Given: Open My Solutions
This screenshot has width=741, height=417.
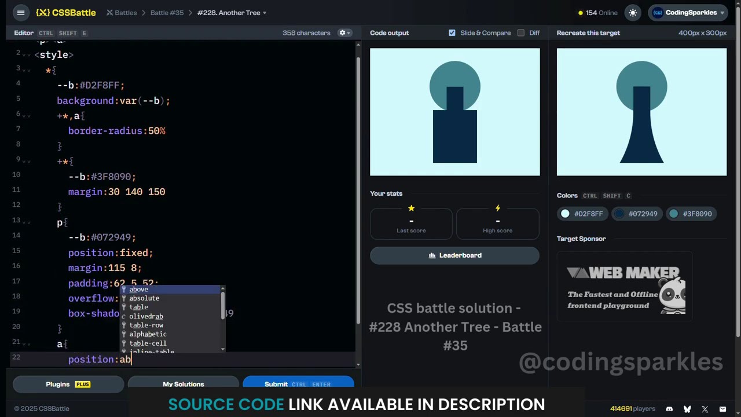Looking at the screenshot, I should 184,384.
